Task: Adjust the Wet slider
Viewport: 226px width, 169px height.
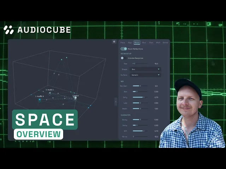Action: (x=140, y=92)
